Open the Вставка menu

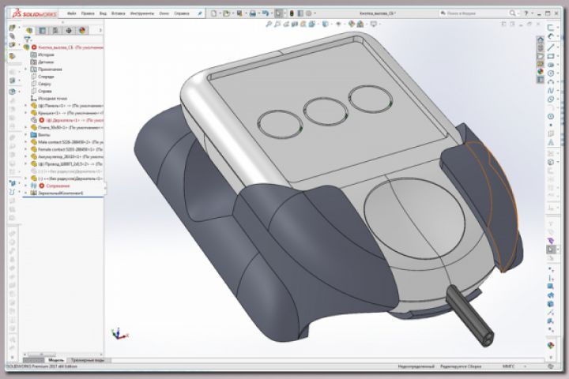(119, 13)
